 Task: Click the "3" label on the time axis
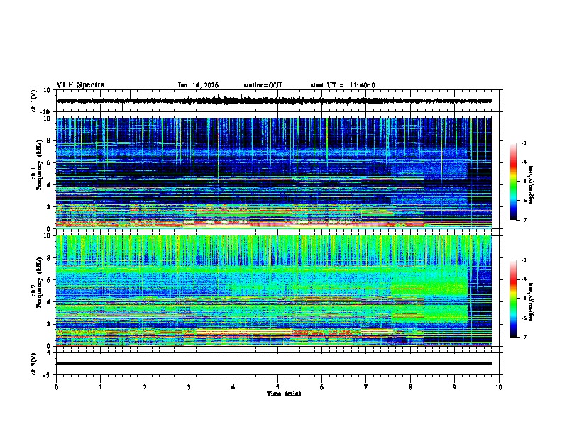pos(189,387)
